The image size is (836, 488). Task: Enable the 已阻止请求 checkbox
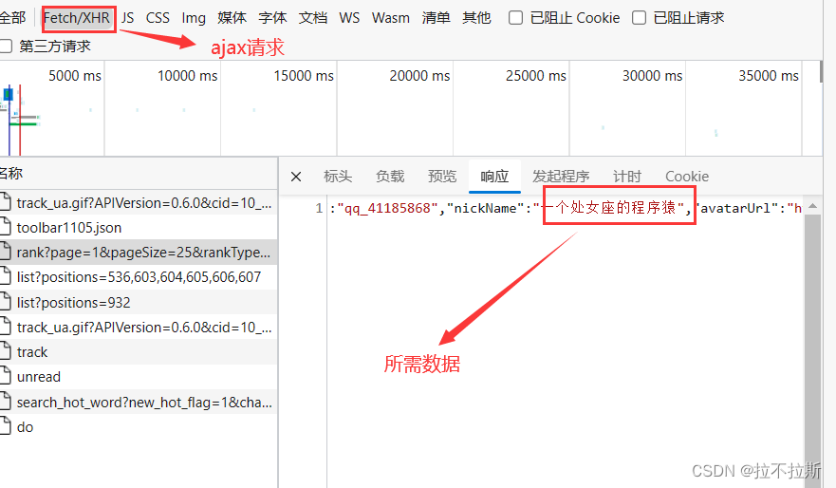(639, 18)
